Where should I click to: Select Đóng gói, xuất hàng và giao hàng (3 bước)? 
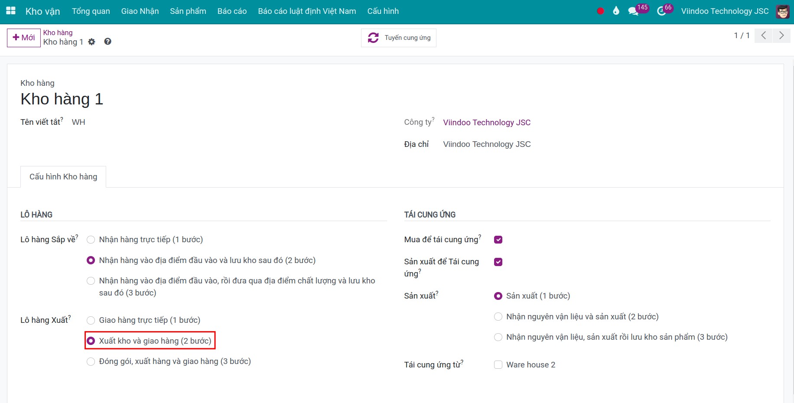click(x=91, y=361)
